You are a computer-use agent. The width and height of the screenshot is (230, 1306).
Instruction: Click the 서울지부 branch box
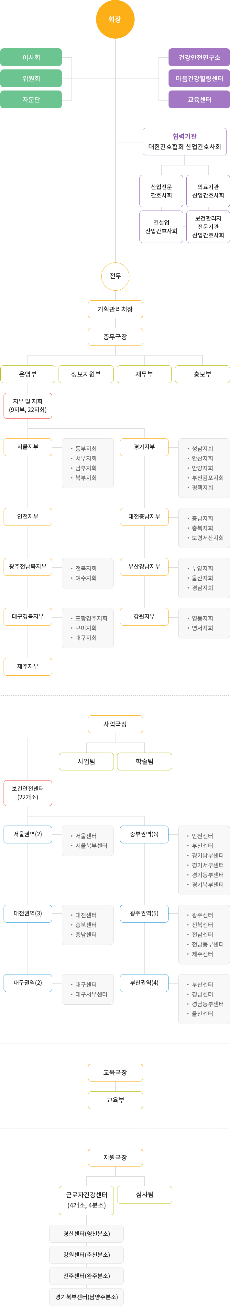point(28,447)
